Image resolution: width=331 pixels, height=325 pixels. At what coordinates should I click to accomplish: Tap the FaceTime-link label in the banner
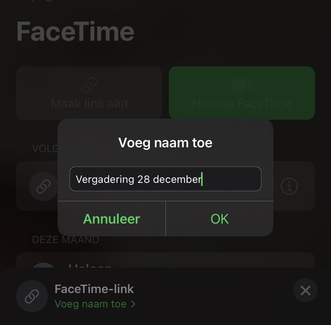[x=94, y=289]
